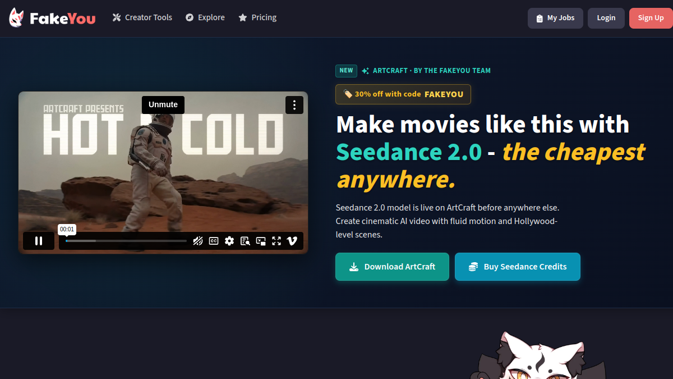Click the NEW badge
The image size is (673, 379).
(x=346, y=71)
